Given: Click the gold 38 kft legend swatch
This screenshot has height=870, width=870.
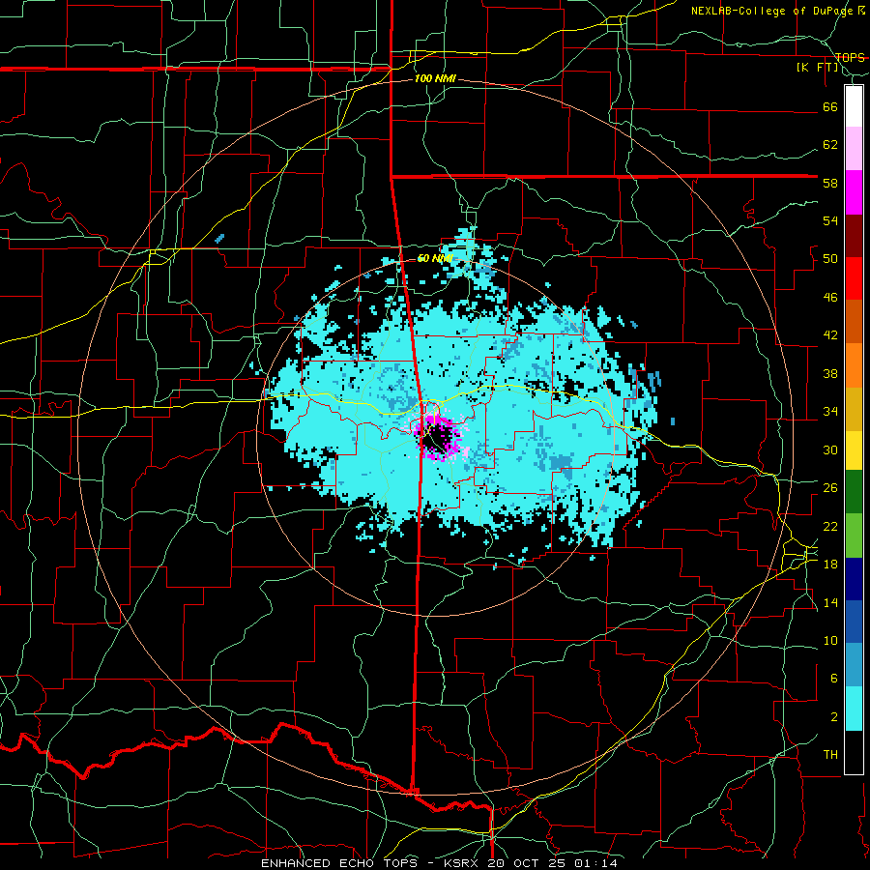Looking at the screenshot, I should [854, 408].
